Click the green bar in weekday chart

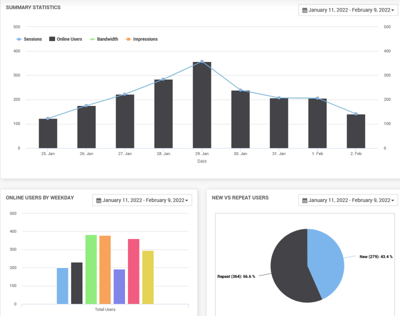click(91, 270)
